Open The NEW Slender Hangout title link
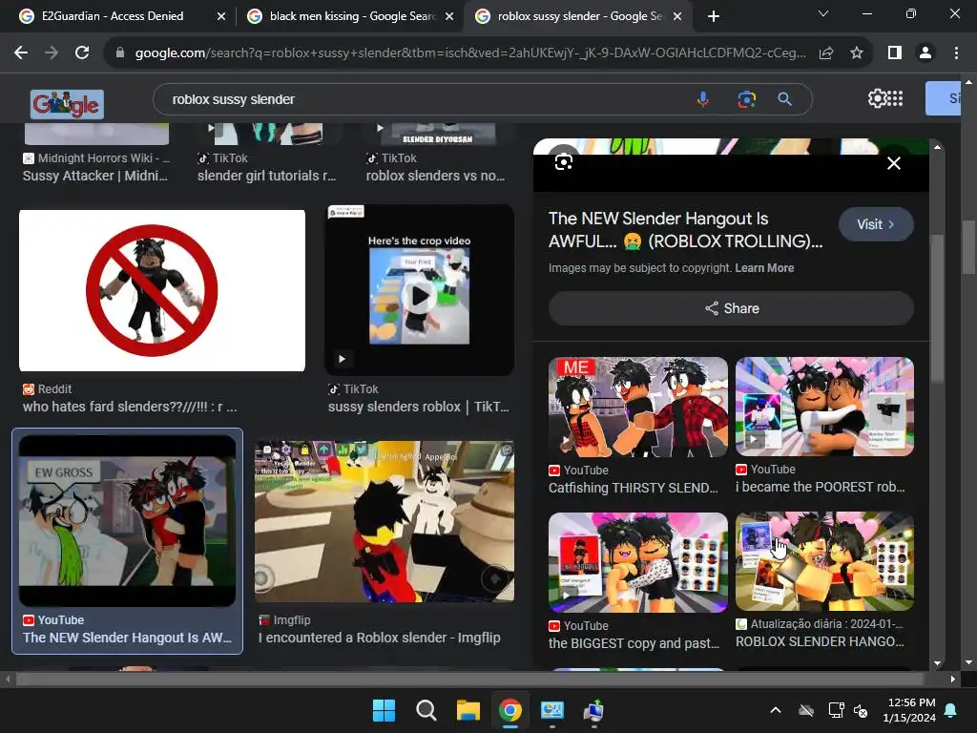 pyautogui.click(x=685, y=229)
